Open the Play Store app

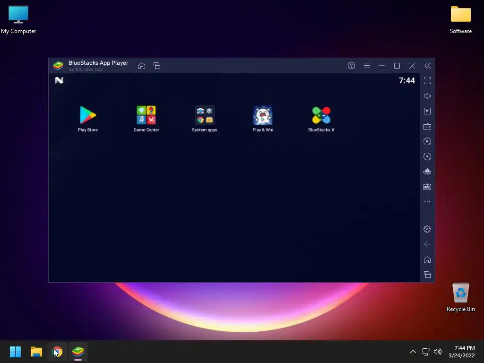click(88, 119)
